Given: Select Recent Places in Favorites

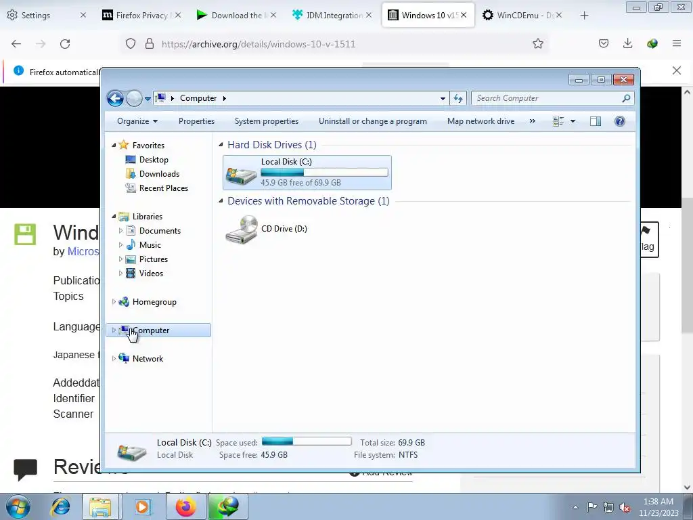Looking at the screenshot, I should coord(164,188).
